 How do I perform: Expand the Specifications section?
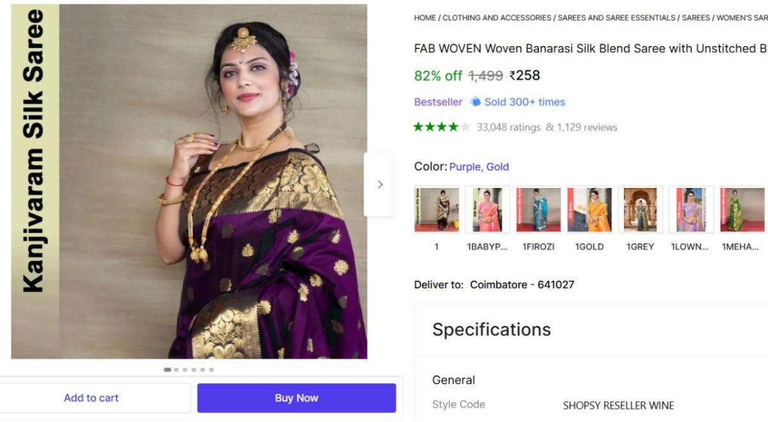492,329
